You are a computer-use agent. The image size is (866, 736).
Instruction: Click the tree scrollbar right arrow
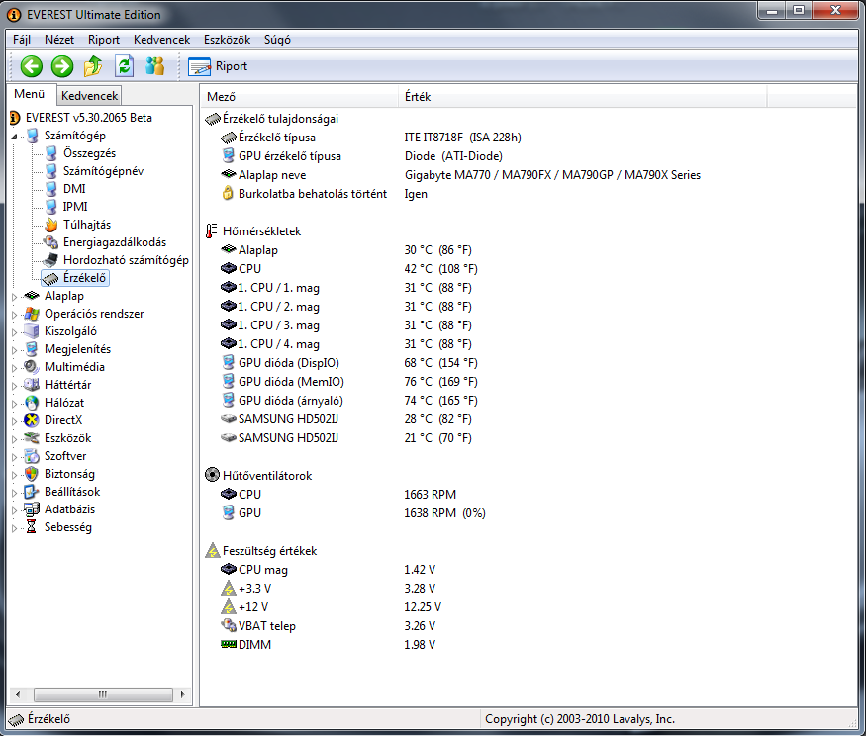(x=182, y=694)
